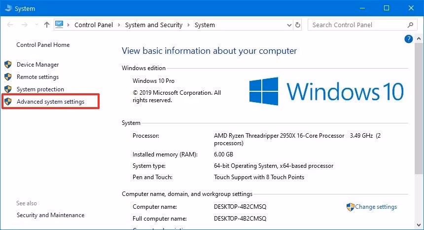Click the System protection shield icon

pyautogui.click(x=8, y=89)
